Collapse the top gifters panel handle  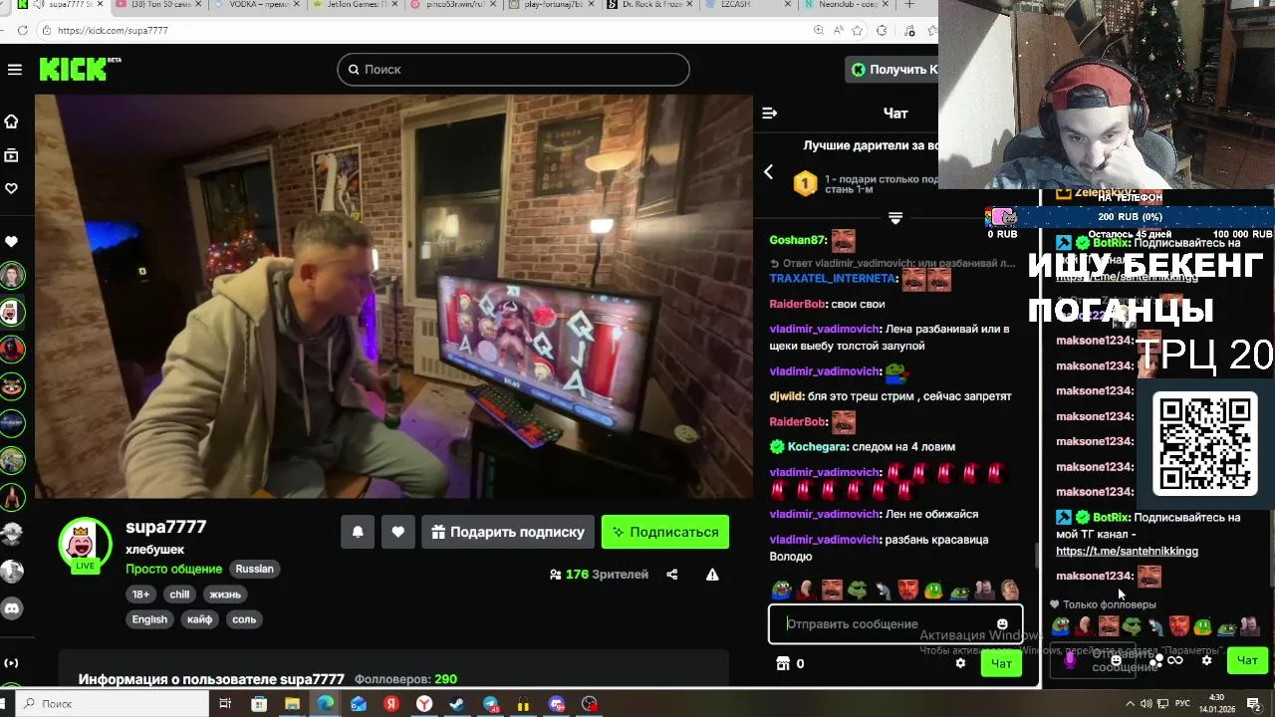tap(895, 218)
